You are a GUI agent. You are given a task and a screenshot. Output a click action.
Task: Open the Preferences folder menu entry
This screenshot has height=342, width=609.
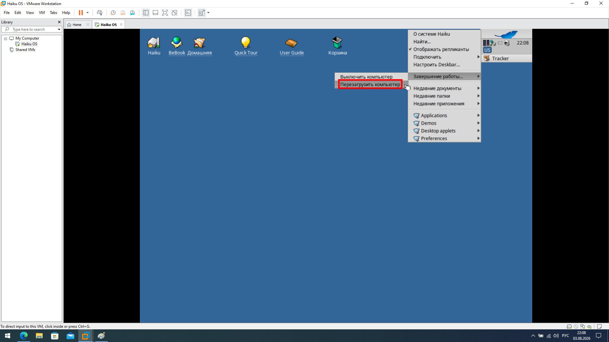tap(444, 138)
